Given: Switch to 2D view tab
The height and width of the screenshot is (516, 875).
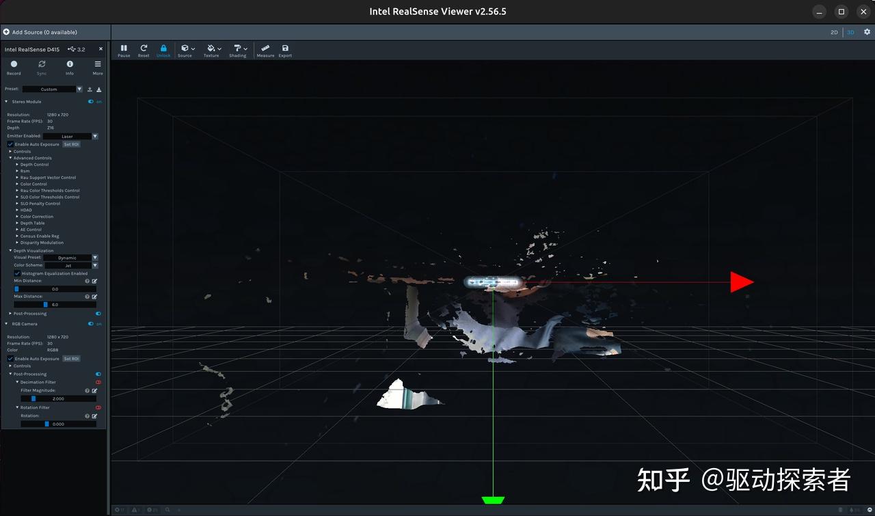Looking at the screenshot, I should (834, 32).
